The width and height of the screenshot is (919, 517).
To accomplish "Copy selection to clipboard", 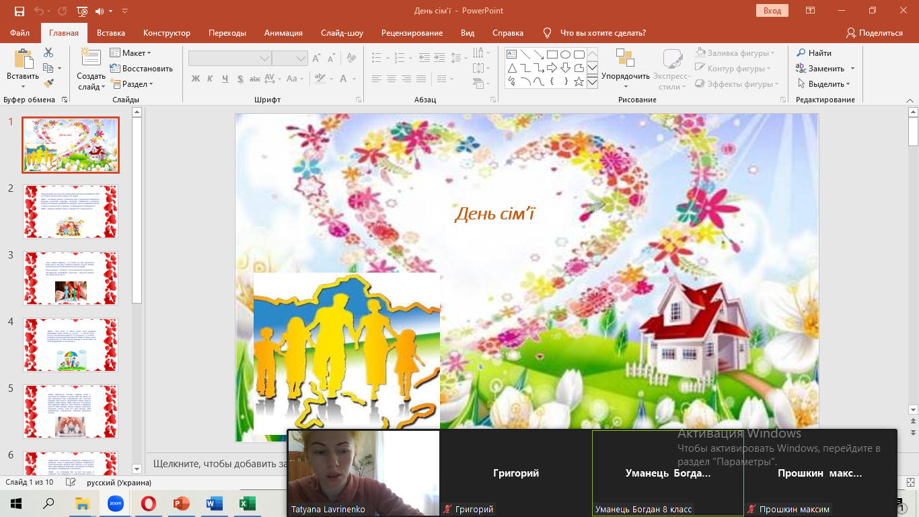I will pyautogui.click(x=48, y=68).
